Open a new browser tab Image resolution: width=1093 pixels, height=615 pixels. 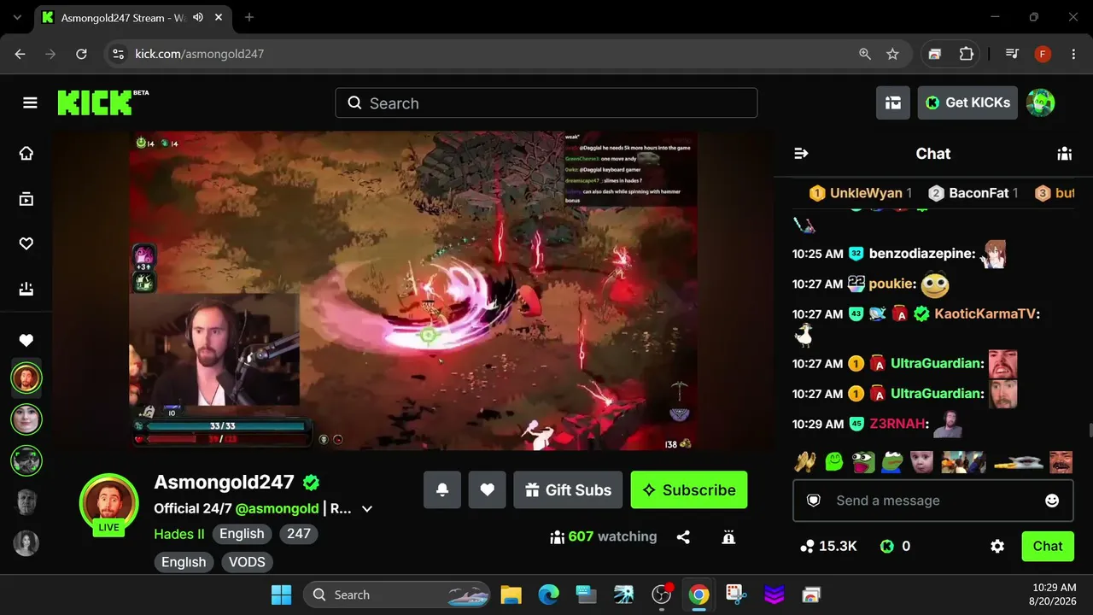(249, 18)
